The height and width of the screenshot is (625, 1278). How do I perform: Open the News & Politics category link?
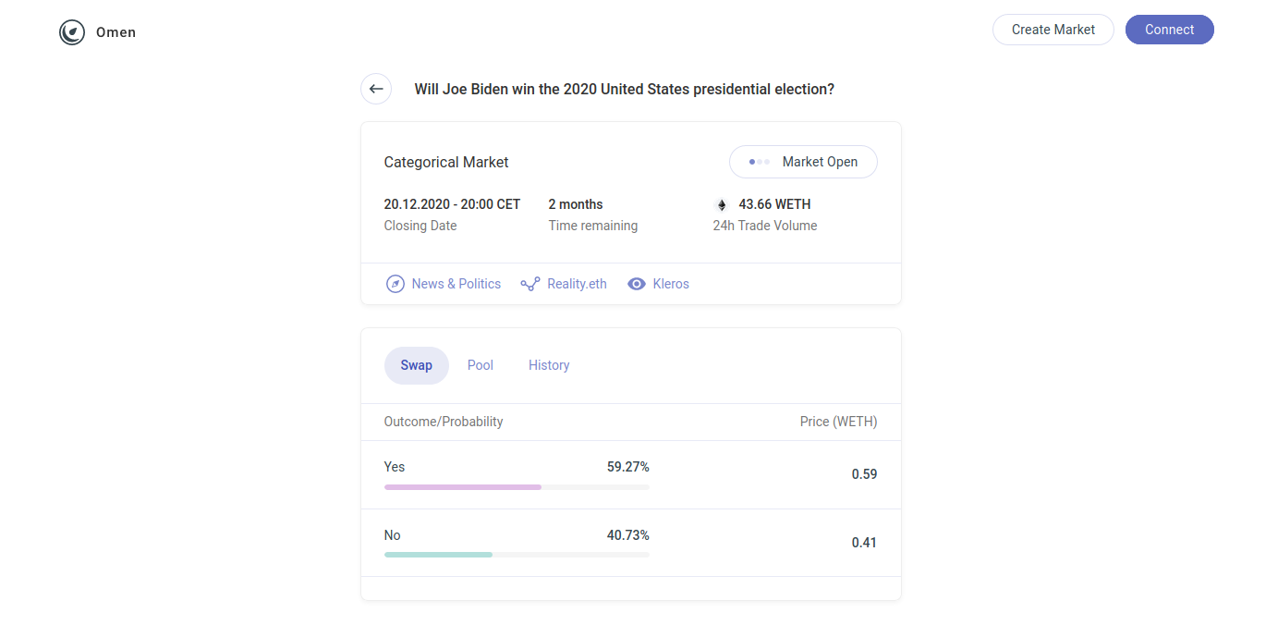coord(456,284)
